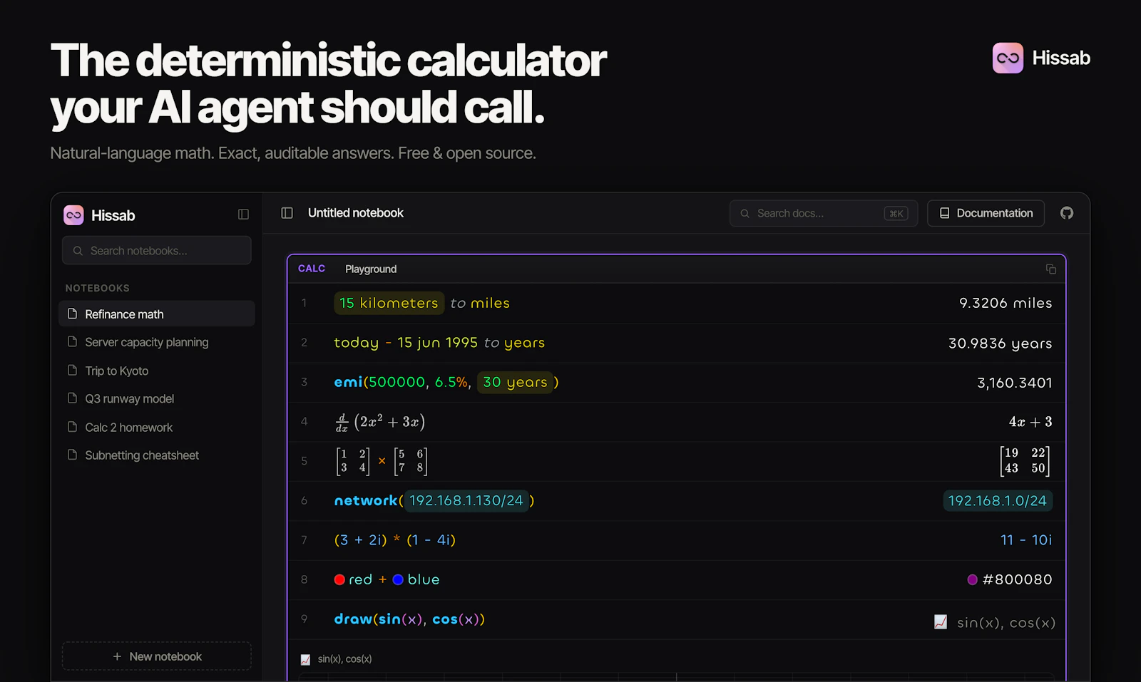The image size is (1141, 682).
Task: Select the Playground tab label
Action: pyautogui.click(x=371, y=269)
